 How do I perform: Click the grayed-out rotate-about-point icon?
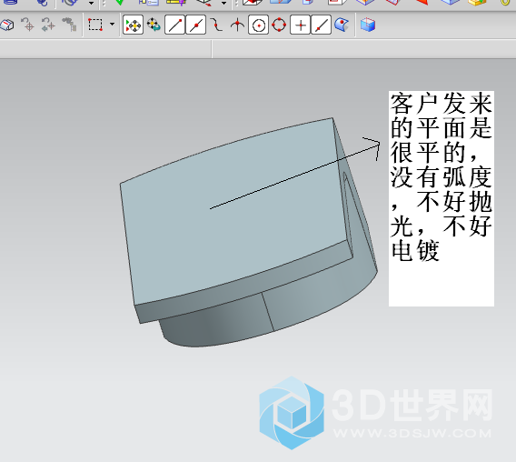coord(27,25)
